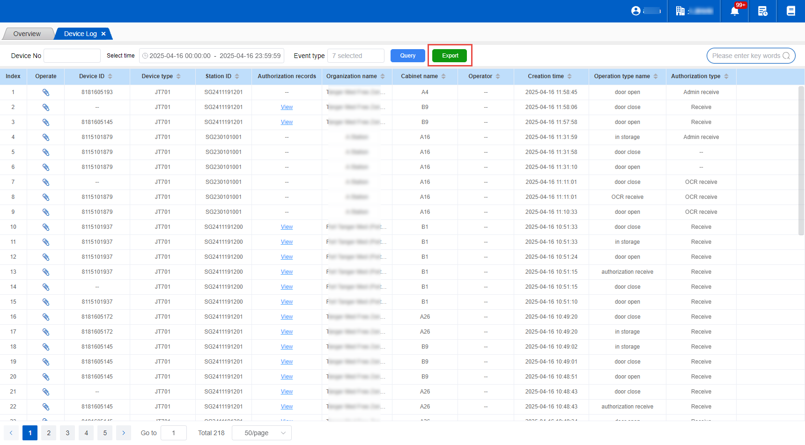Open the 50/page page size dropdown
The image size is (805, 445).
(262, 433)
